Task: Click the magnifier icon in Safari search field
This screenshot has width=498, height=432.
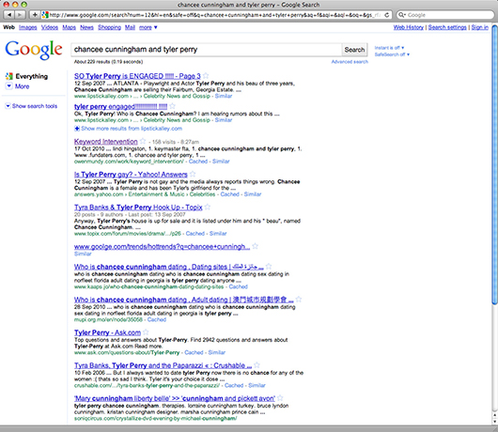Action: click(402, 15)
